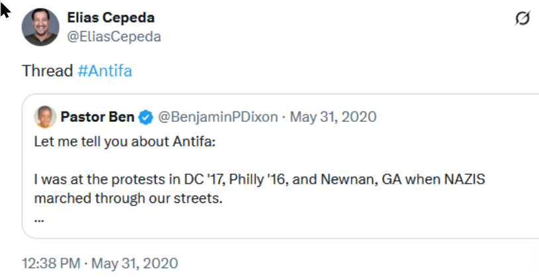Click Pastor Ben's small profile avatar
Image resolution: width=539 pixels, height=277 pixels.
click(45, 117)
